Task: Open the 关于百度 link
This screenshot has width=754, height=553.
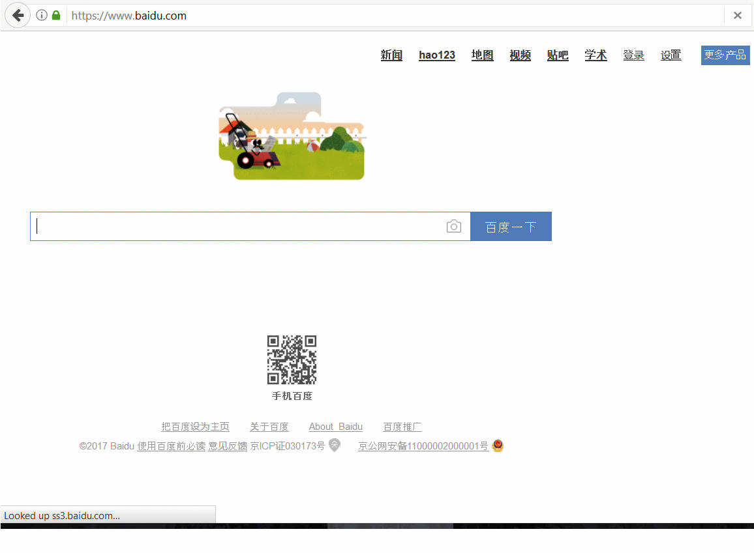Action: point(269,426)
